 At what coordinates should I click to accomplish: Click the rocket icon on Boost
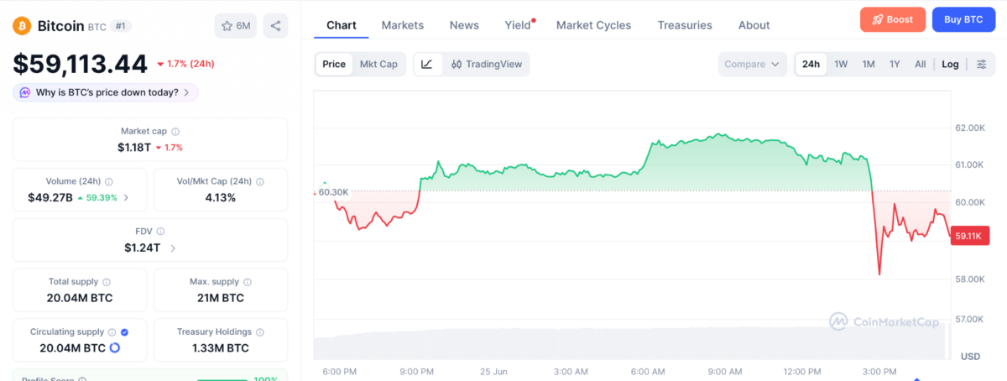click(878, 19)
